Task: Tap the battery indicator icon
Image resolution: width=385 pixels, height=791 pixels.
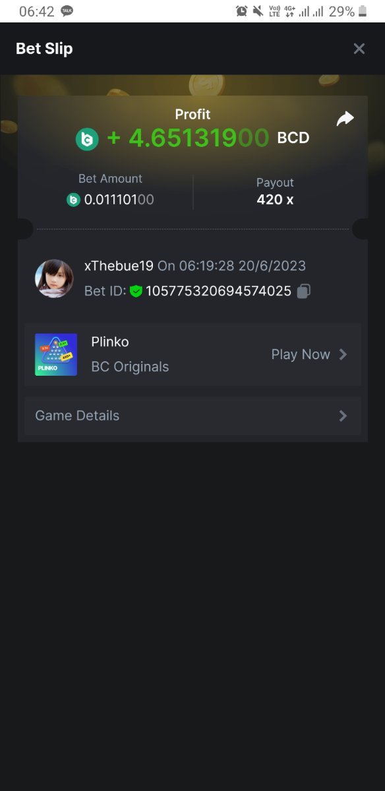Action: click(363, 11)
